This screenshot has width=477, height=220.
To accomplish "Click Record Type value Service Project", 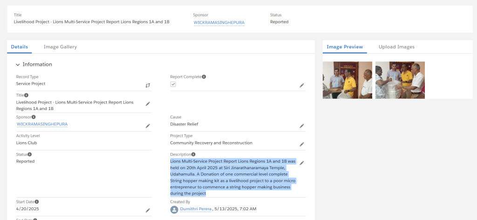I will (x=31, y=84).
